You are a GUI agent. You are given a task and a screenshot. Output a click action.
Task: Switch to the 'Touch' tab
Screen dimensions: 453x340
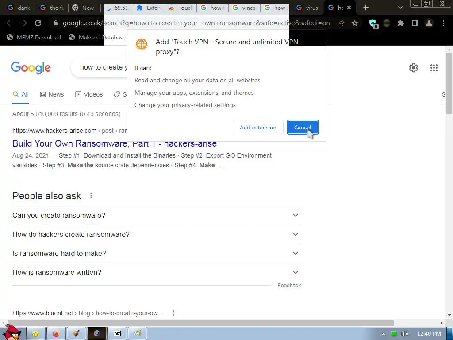[x=181, y=8]
